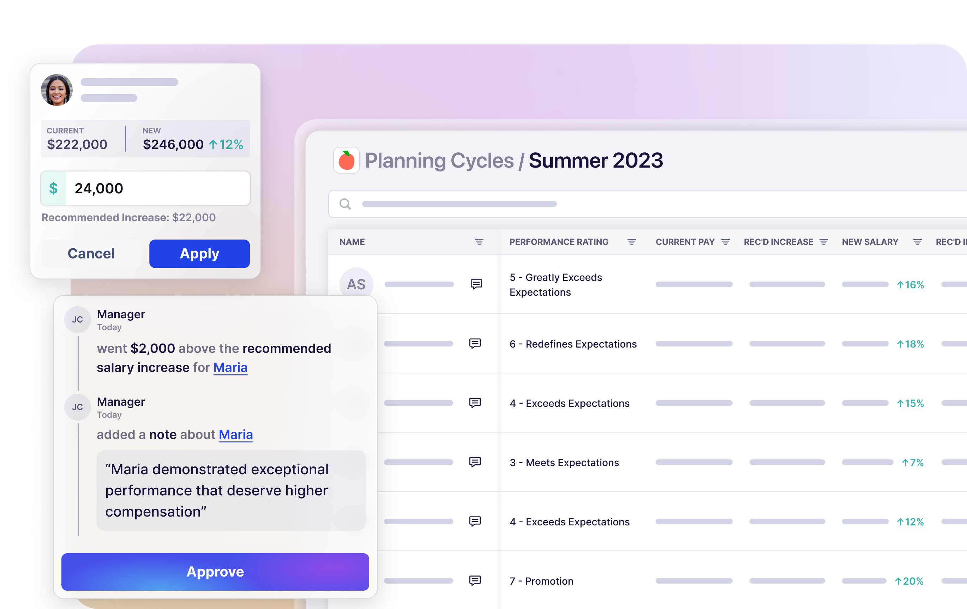Go back to Planning Cycles breadcrumb
Image resolution: width=967 pixels, height=609 pixels.
pos(439,161)
